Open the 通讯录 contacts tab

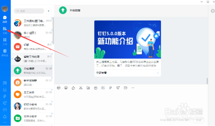[5, 53]
